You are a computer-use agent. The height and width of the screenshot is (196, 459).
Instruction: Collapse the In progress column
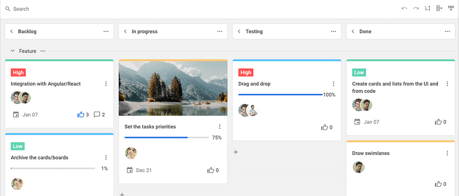click(125, 32)
